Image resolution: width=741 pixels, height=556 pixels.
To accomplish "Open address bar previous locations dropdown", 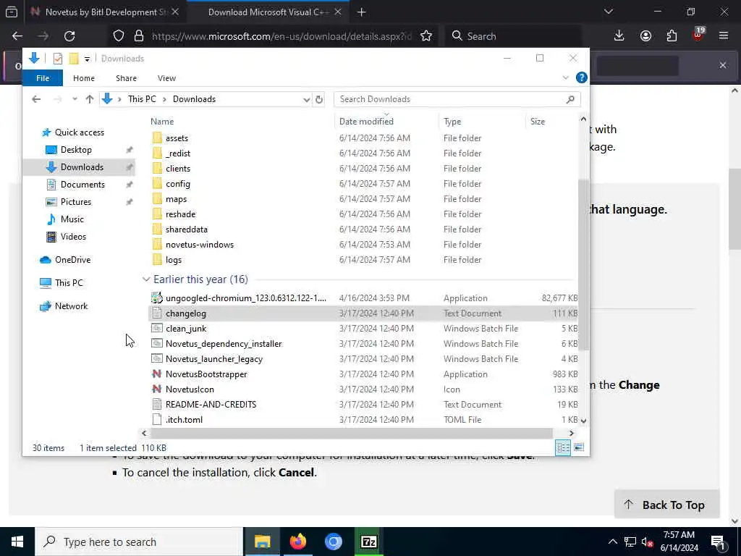I will tap(306, 100).
